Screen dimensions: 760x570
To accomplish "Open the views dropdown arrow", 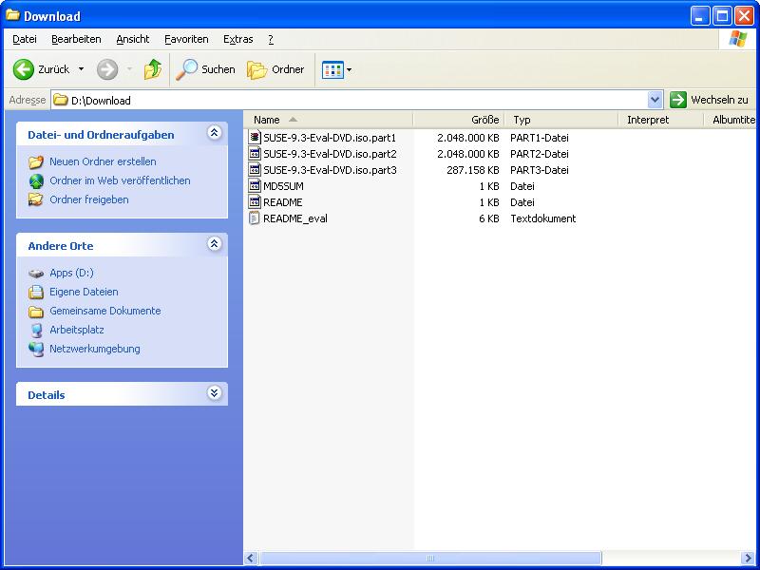I will point(349,69).
